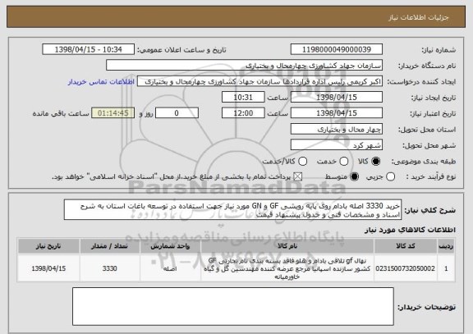Click the validity time 12:00 field
Image resolution: width=473 pixels, height=334 pixels.
click(243, 113)
